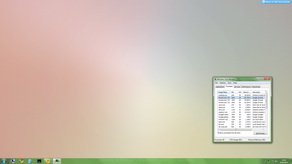
Task: Select the dwm.exe process row
Action: (x=241, y=110)
